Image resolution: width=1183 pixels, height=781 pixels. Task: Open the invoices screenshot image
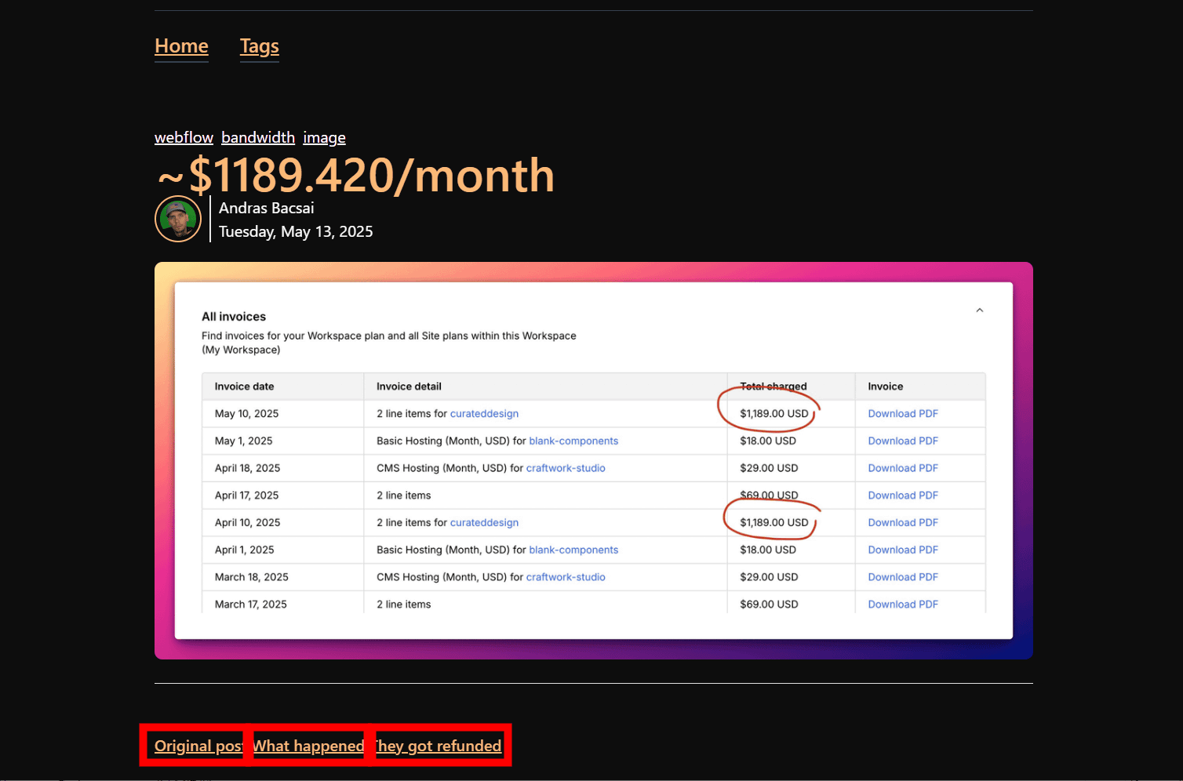pos(594,460)
